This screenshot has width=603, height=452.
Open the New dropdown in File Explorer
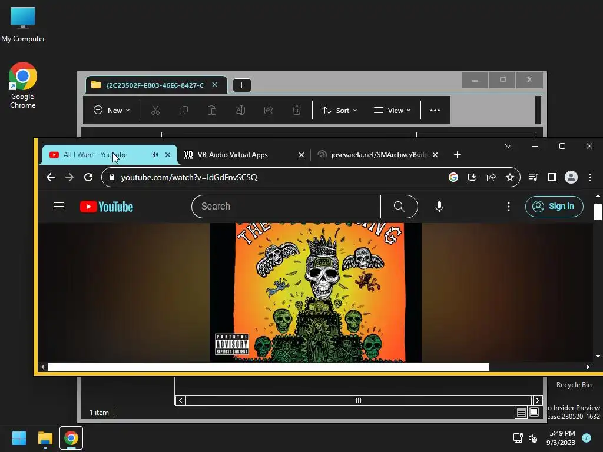click(111, 110)
